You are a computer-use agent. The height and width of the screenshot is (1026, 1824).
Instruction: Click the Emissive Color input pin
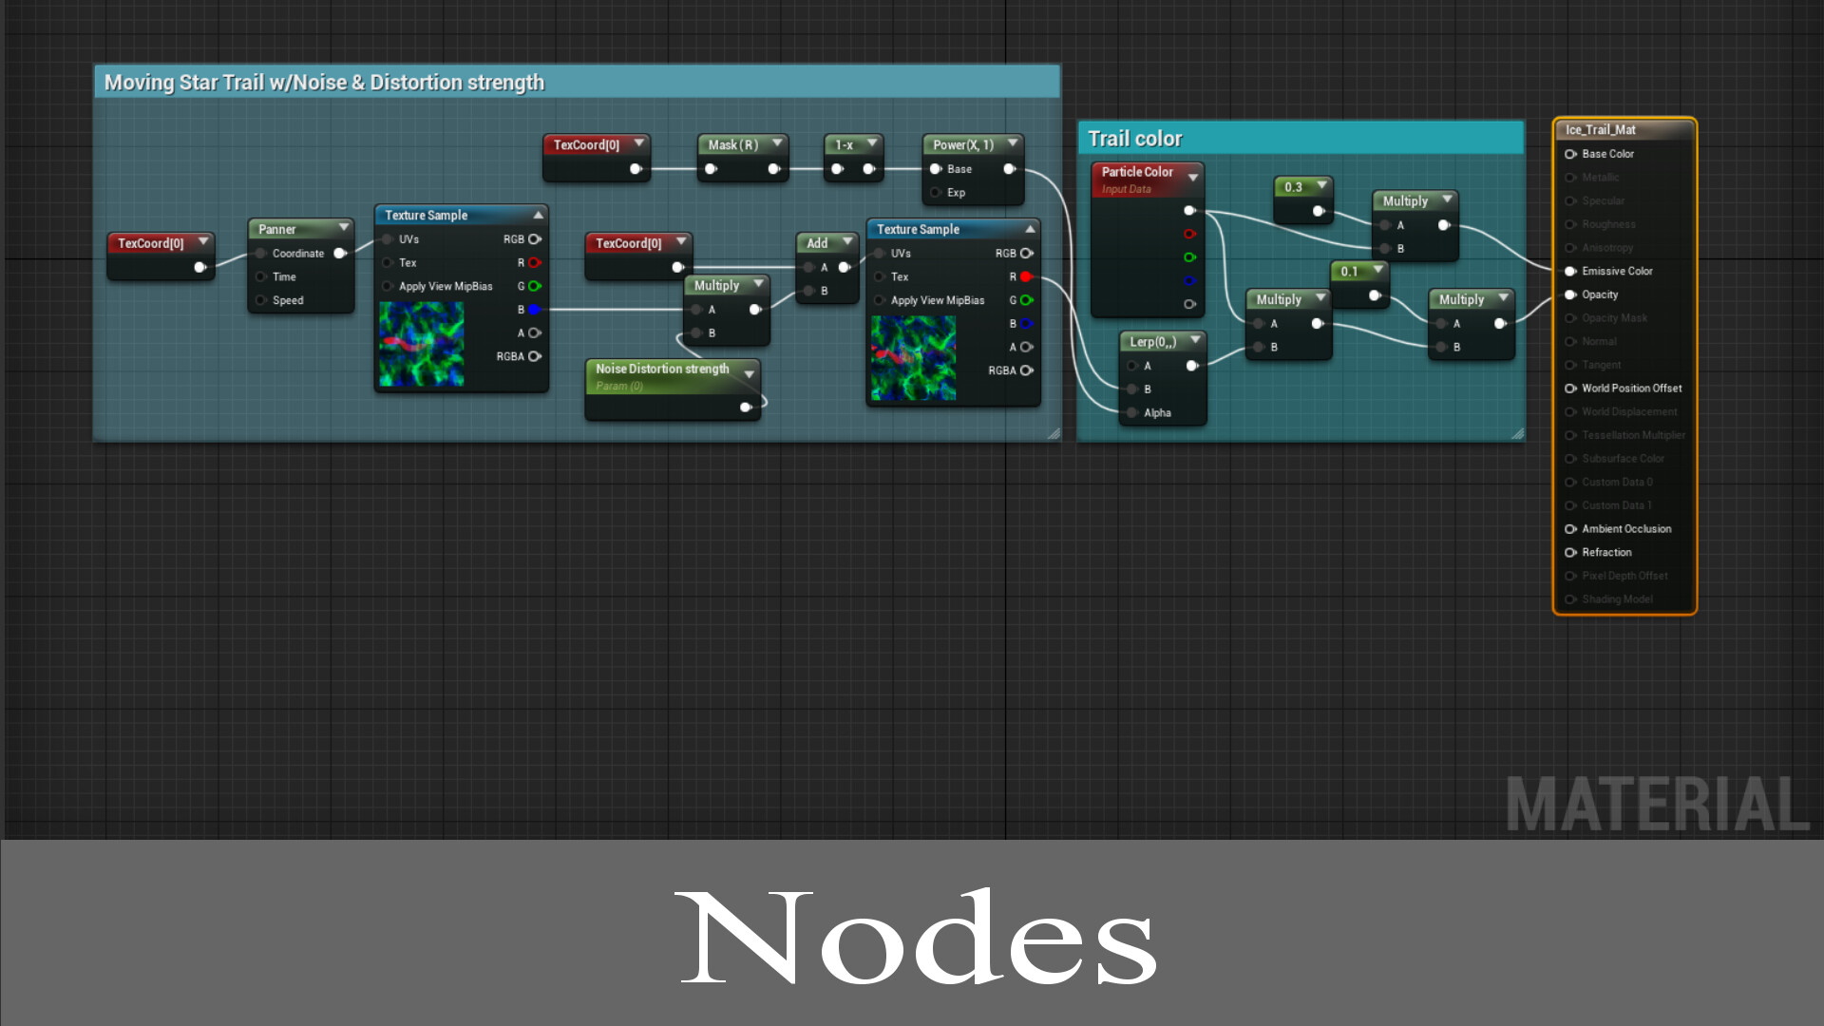click(x=1570, y=272)
